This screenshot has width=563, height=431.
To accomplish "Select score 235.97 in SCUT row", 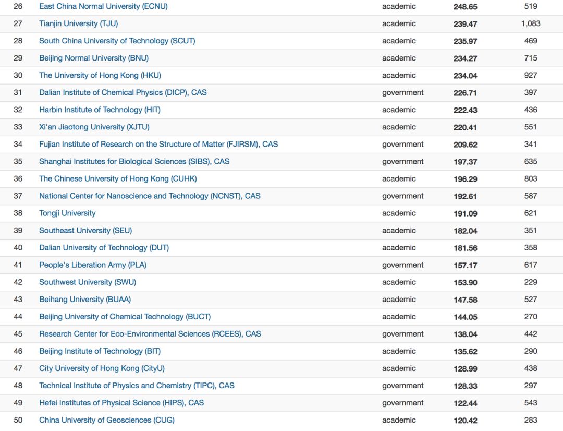I will pos(466,41).
